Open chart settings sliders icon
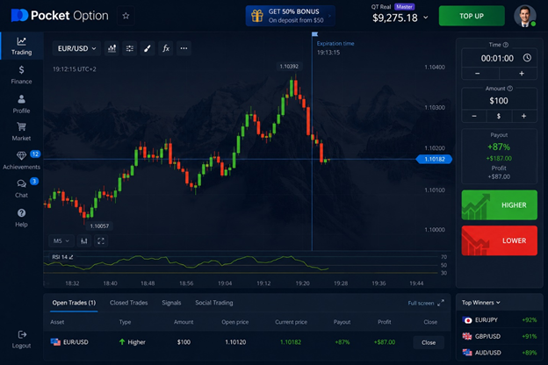548x365 pixels. coord(130,48)
